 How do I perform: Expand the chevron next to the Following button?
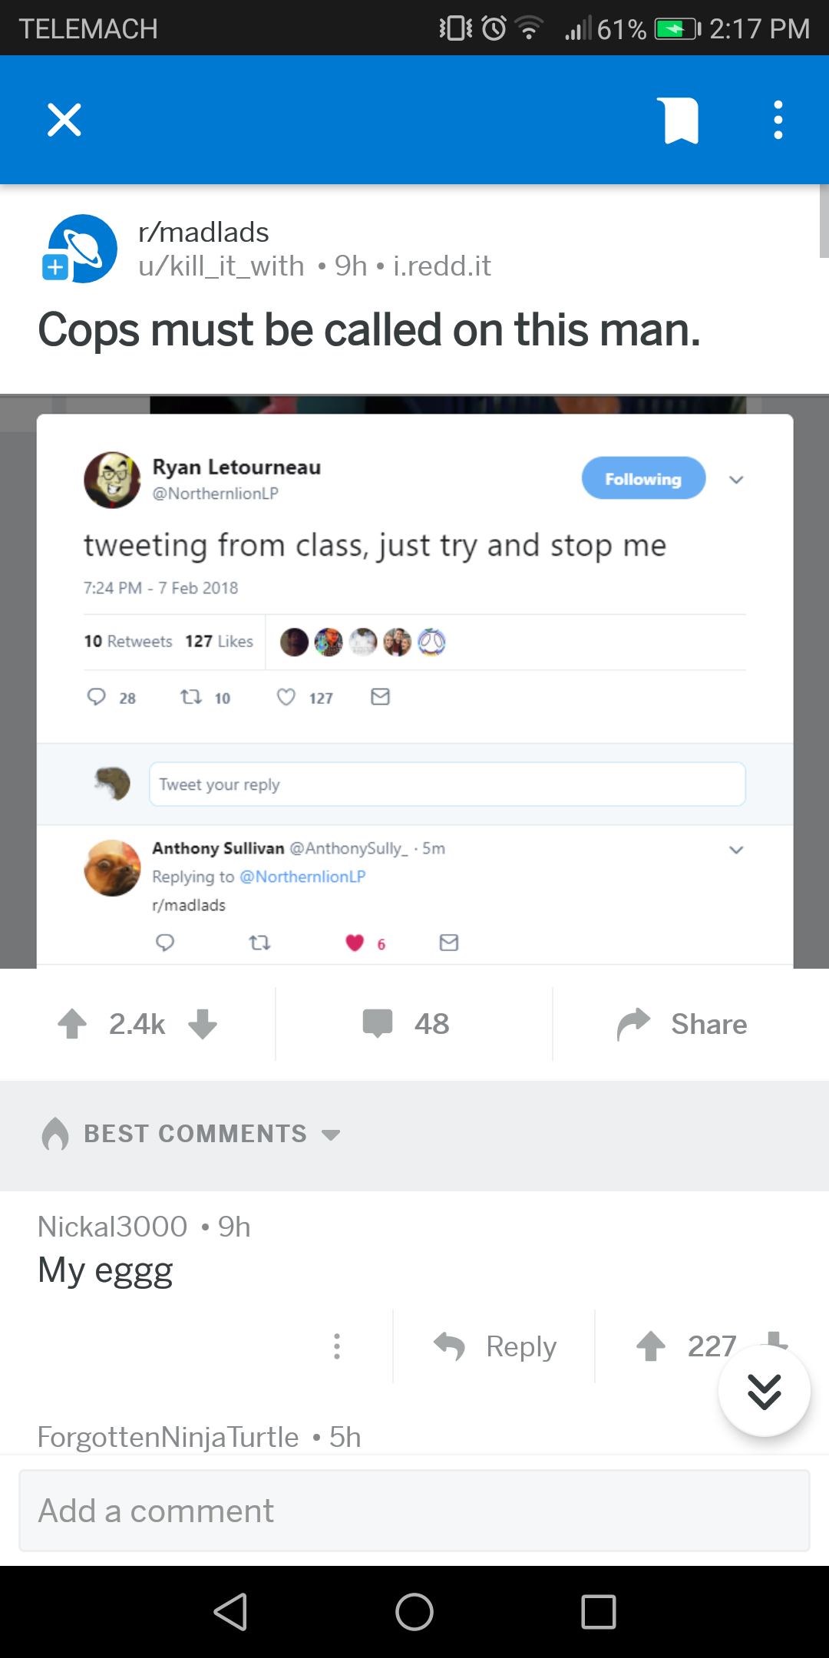735,478
